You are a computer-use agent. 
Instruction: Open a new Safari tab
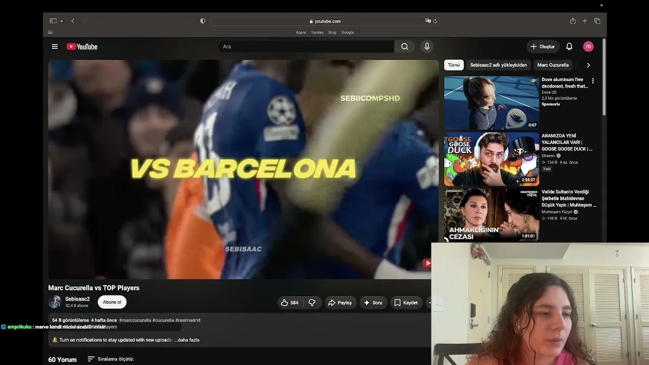[585, 21]
